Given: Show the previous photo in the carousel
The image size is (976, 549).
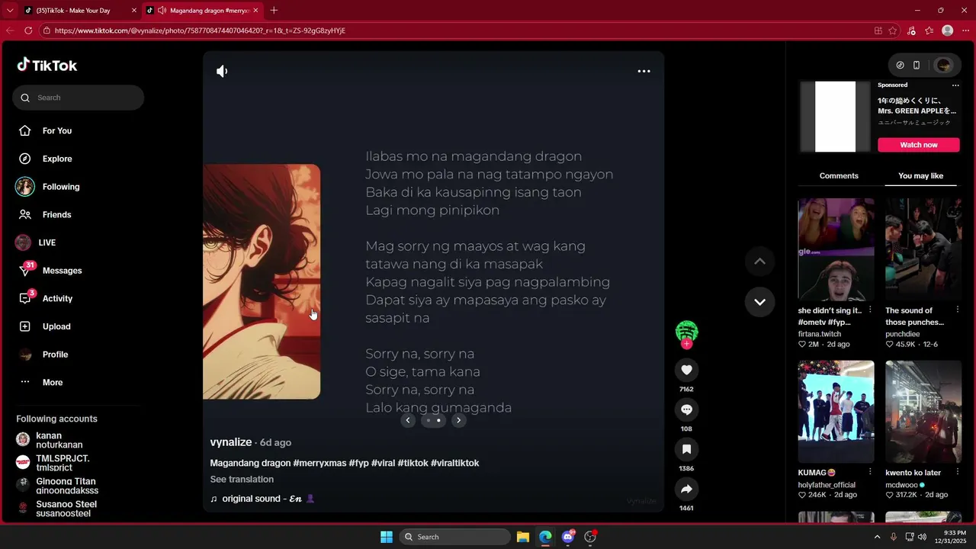Looking at the screenshot, I should pyautogui.click(x=408, y=420).
